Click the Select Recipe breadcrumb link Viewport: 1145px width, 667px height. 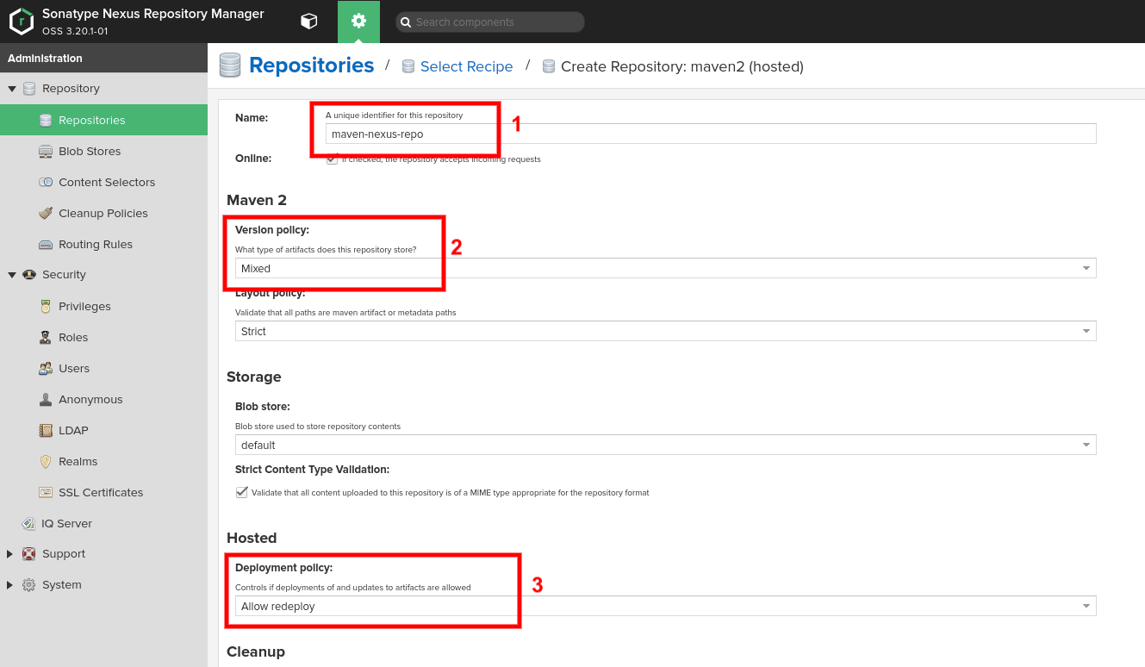coord(466,66)
